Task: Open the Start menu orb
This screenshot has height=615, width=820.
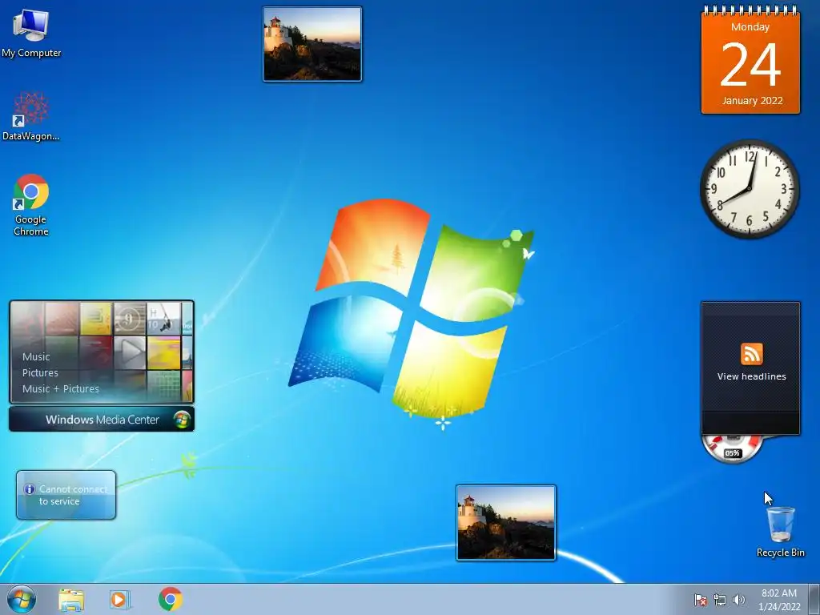Action: [22, 599]
